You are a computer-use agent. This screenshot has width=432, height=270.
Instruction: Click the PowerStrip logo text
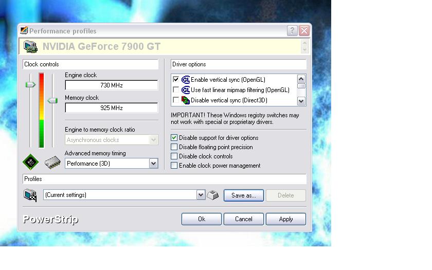pyautogui.click(x=51, y=220)
